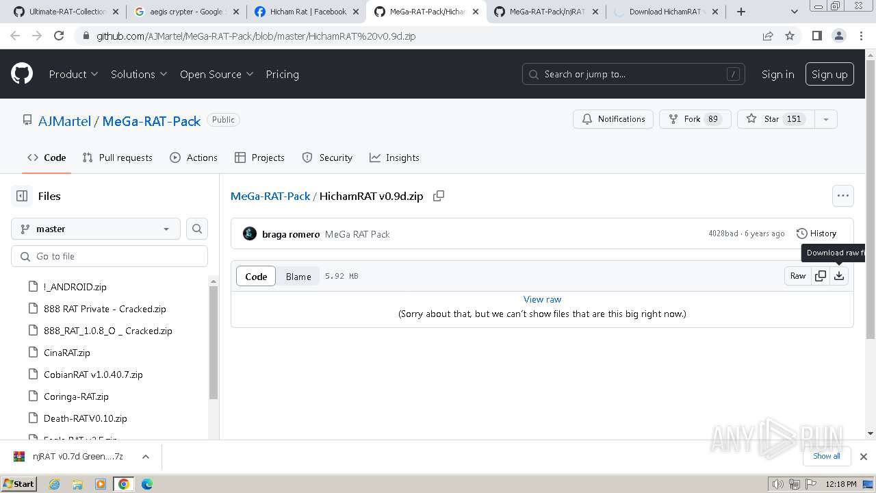876x493 pixels.
Task: Click the Sign up button
Action: [829, 74]
